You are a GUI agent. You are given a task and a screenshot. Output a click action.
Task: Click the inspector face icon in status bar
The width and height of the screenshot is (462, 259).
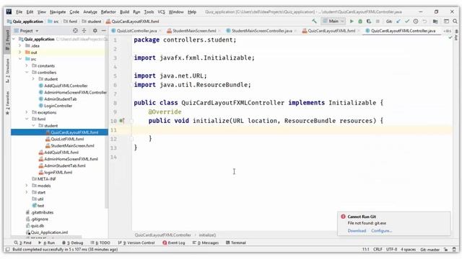tap(455, 250)
